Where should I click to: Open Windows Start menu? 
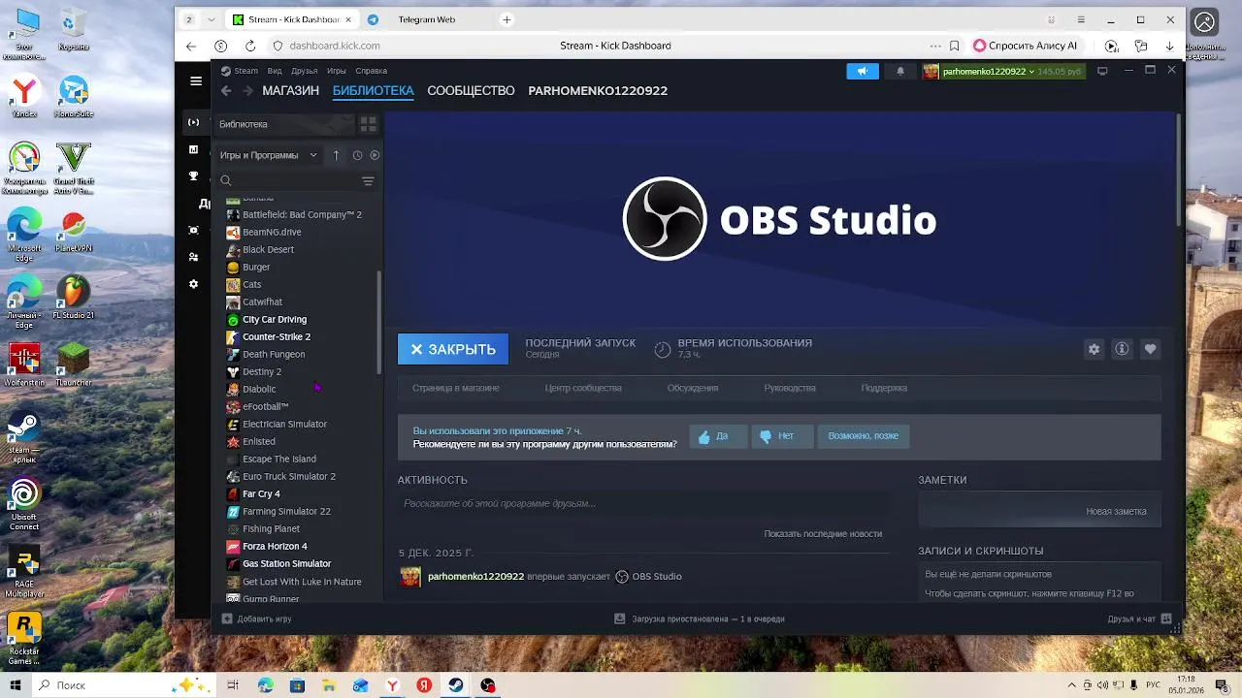pos(16,685)
